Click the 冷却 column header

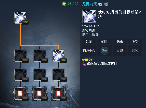click(x=135, y=41)
